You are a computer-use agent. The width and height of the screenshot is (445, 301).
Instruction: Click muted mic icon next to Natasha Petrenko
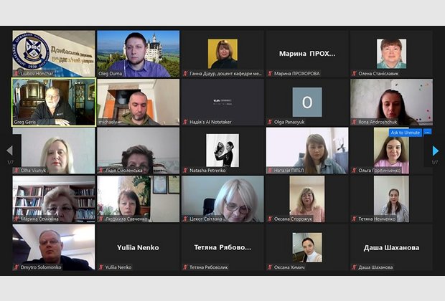[x=186, y=171]
